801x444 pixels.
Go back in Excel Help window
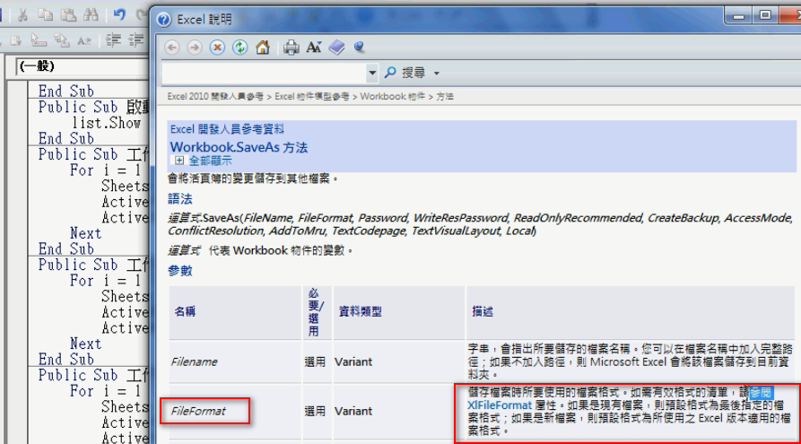[172, 48]
